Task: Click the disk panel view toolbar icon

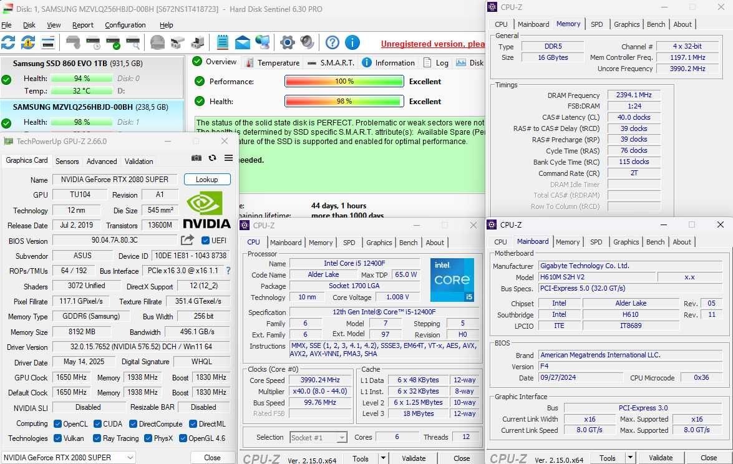Action: tap(47, 42)
